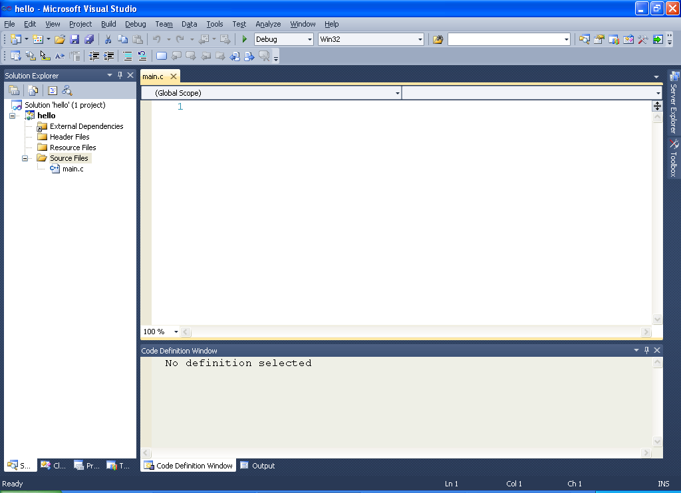Select main.c in Solution Explorer
681x493 pixels.
[73, 169]
